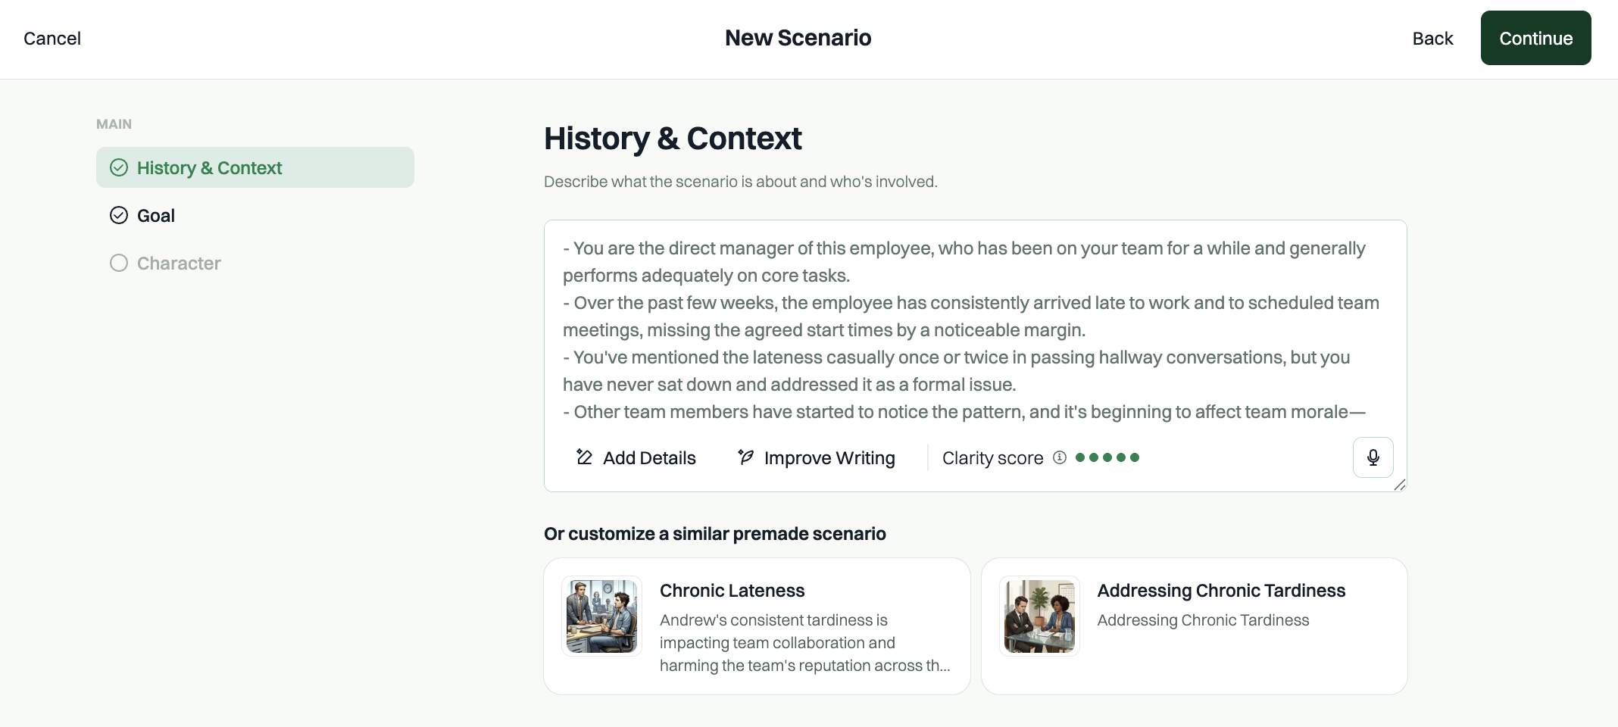Go Back to previous step
The image size is (1618, 727).
pos(1432,38)
